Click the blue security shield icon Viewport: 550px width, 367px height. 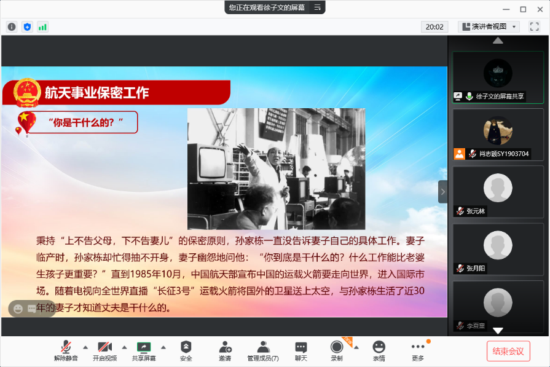pyautogui.click(x=27, y=26)
